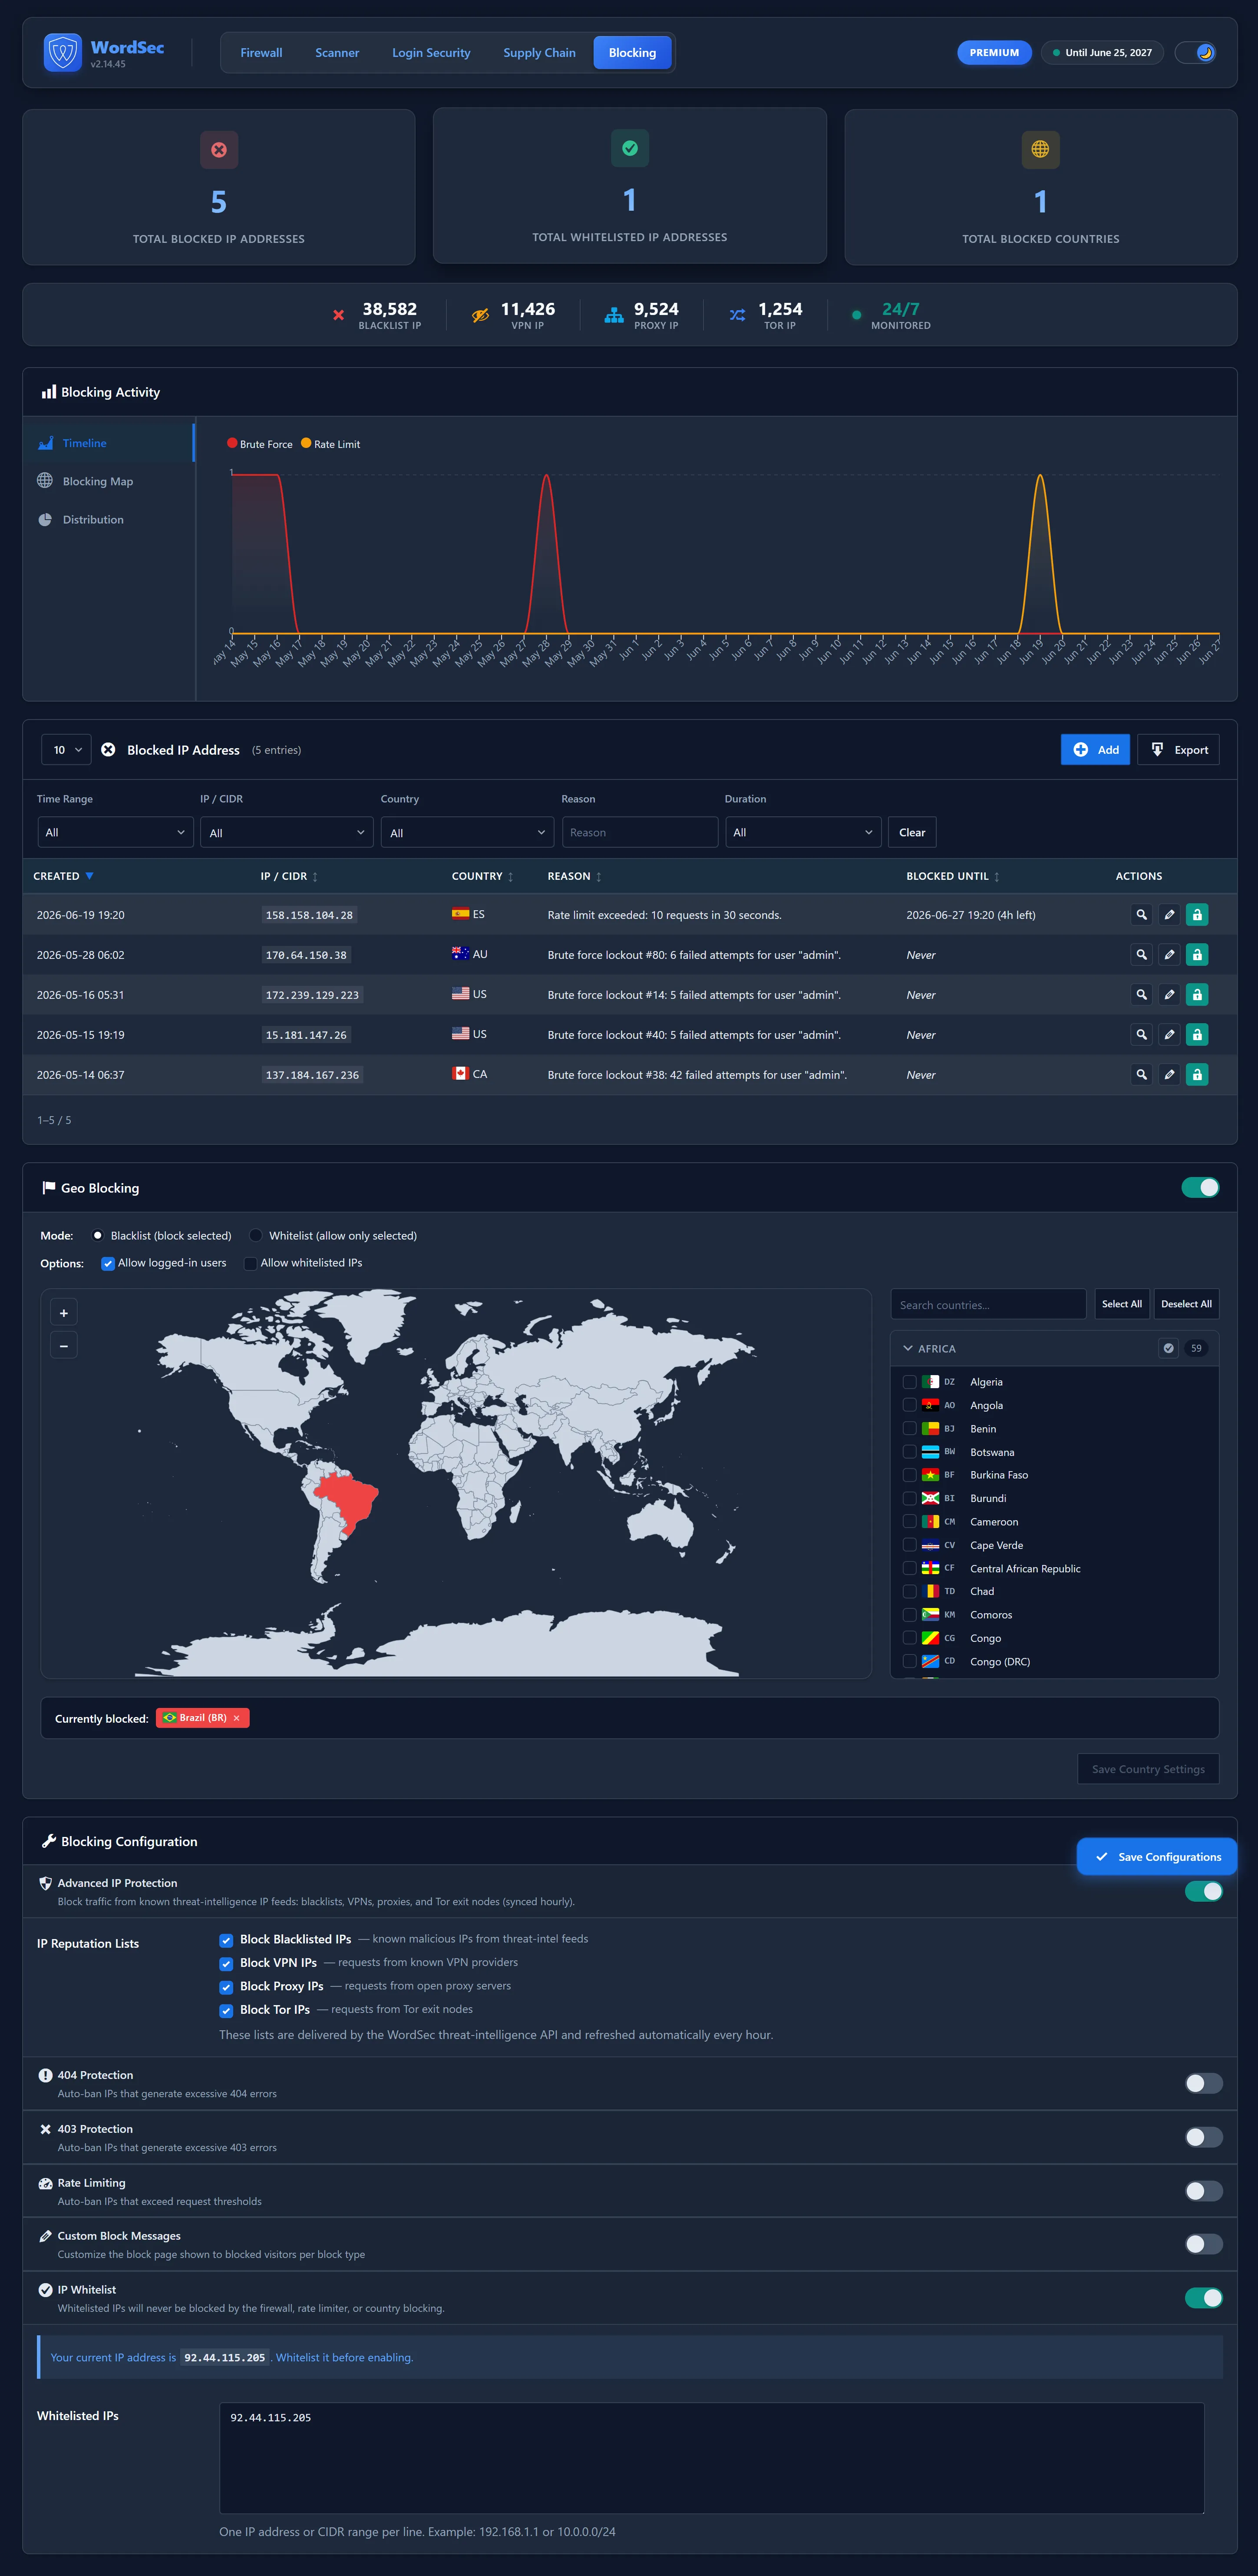The width and height of the screenshot is (1258, 2576).
Task: Export the blocked IP list
Action: click(x=1178, y=750)
